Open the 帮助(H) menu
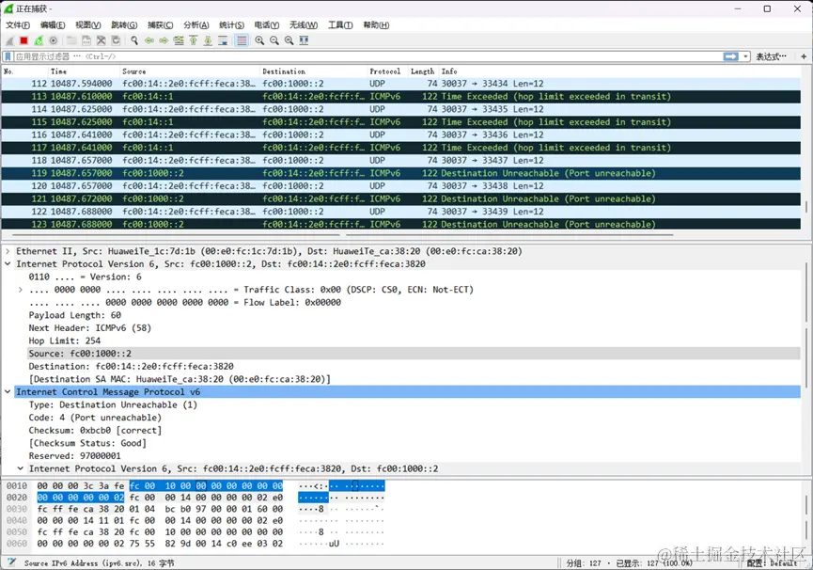 pyautogui.click(x=377, y=24)
